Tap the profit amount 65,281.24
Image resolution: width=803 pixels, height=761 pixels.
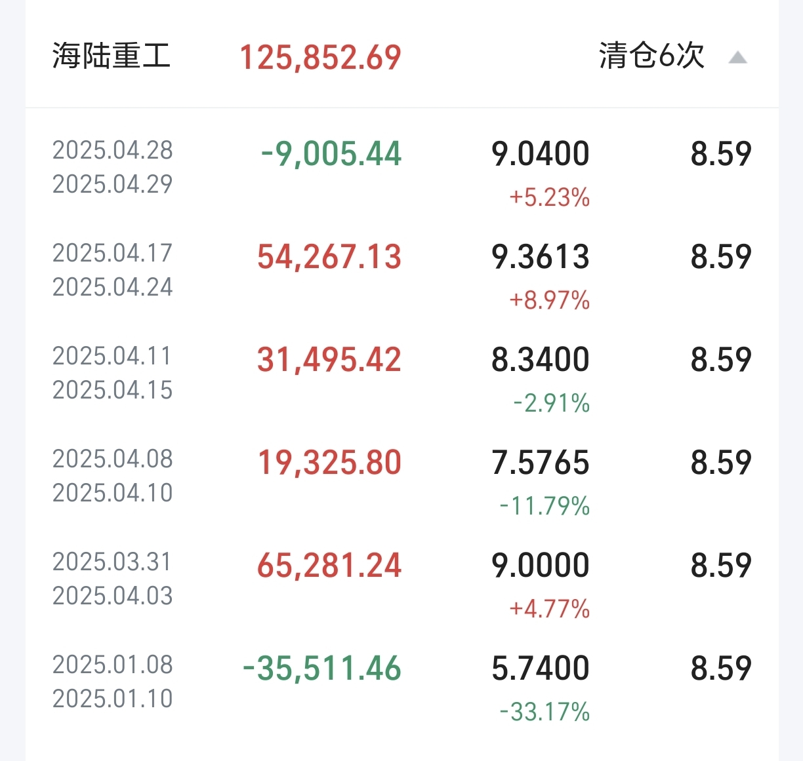329,566
